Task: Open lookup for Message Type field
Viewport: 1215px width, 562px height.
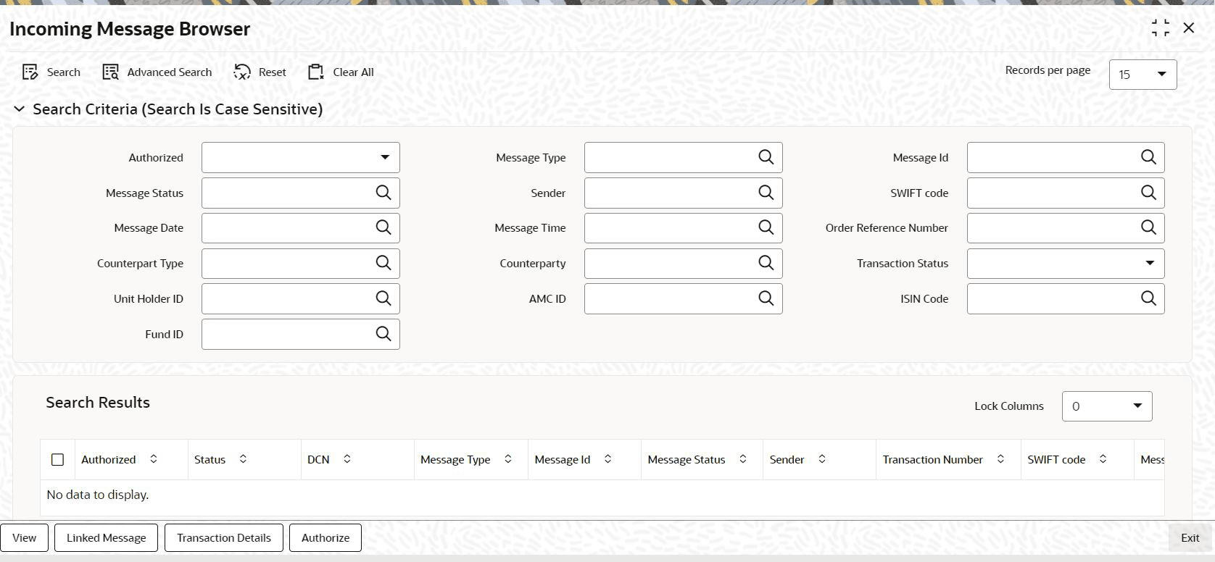Action: [x=766, y=157]
